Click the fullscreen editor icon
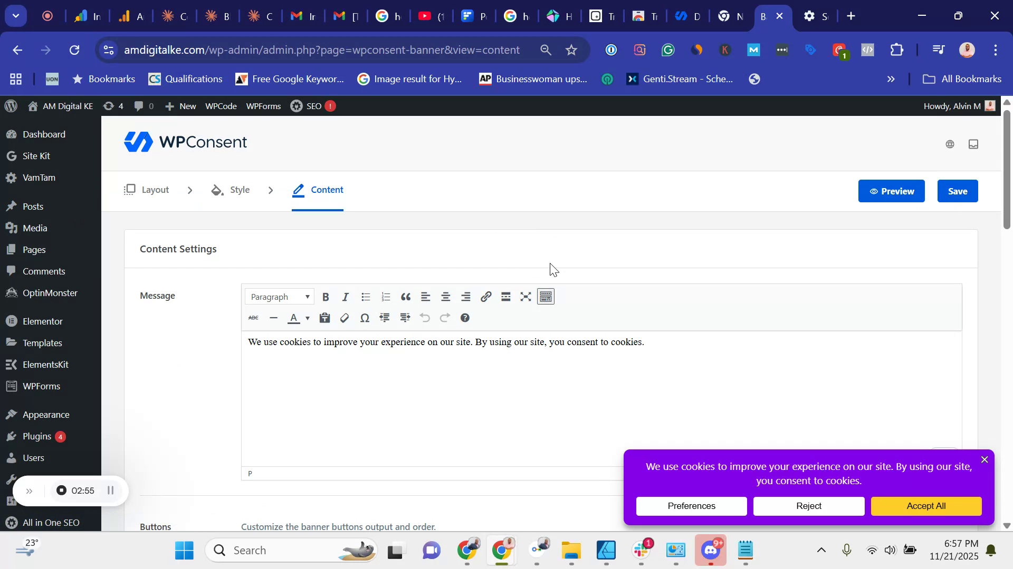This screenshot has height=569, width=1013. point(525,297)
